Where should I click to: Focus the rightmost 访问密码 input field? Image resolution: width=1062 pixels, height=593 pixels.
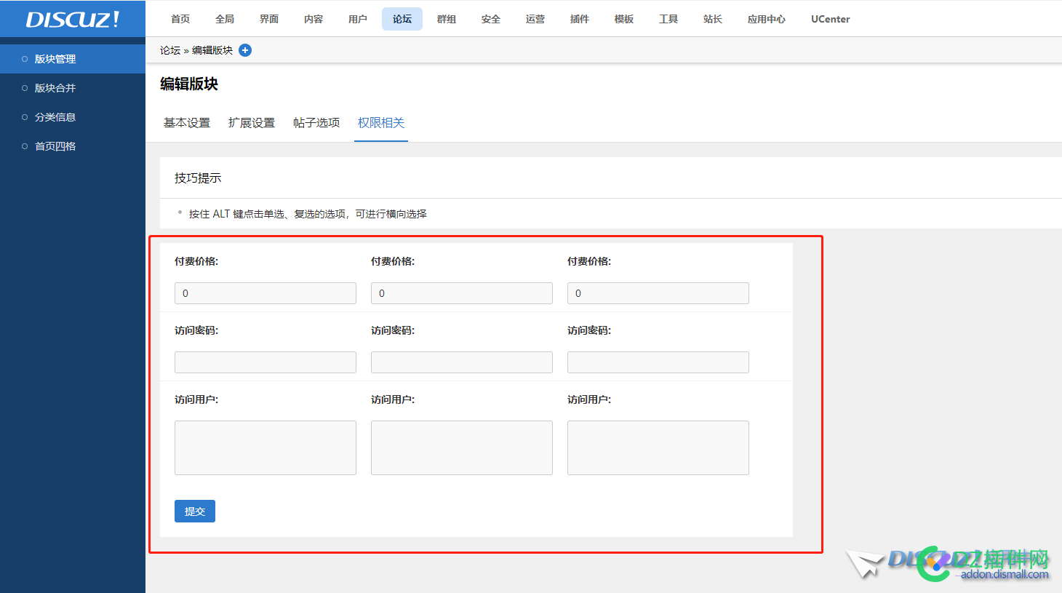[x=658, y=362]
